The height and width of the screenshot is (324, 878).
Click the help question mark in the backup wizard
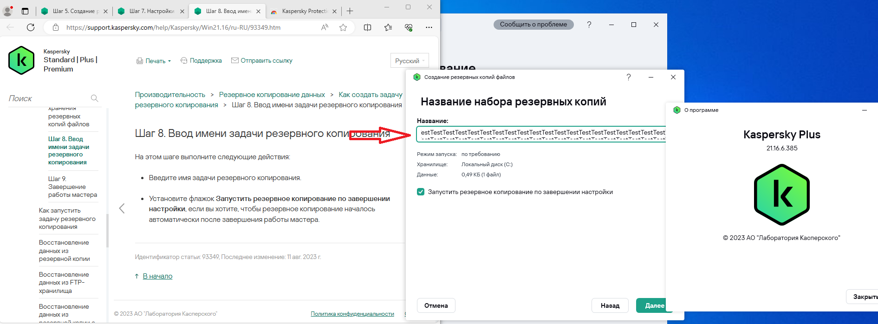coord(629,77)
